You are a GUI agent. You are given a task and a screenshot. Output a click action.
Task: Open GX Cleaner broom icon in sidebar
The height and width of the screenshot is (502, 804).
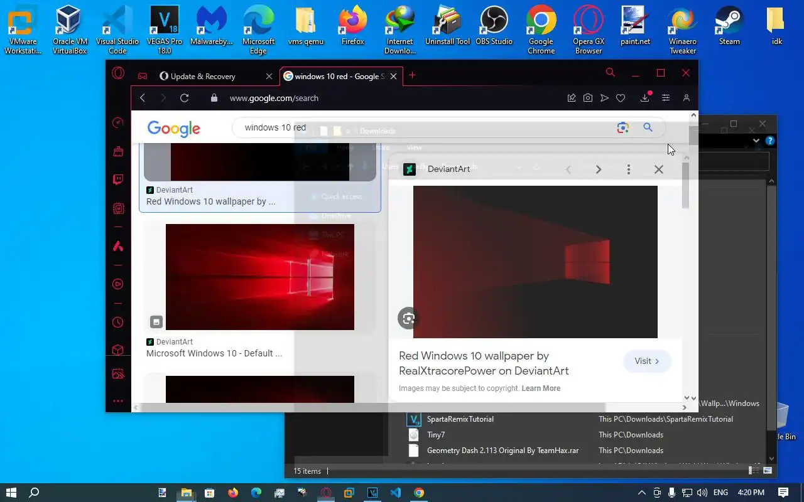click(x=118, y=151)
